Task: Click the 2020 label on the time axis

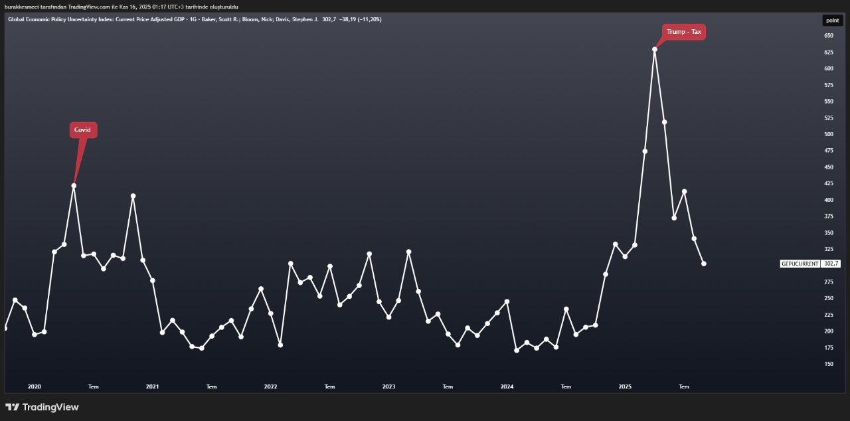Action: [35, 386]
